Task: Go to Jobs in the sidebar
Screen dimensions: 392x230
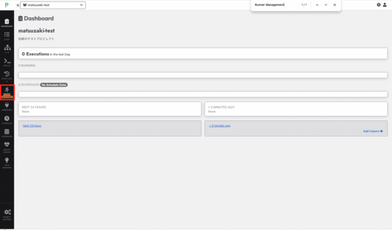Action: tap(7, 35)
